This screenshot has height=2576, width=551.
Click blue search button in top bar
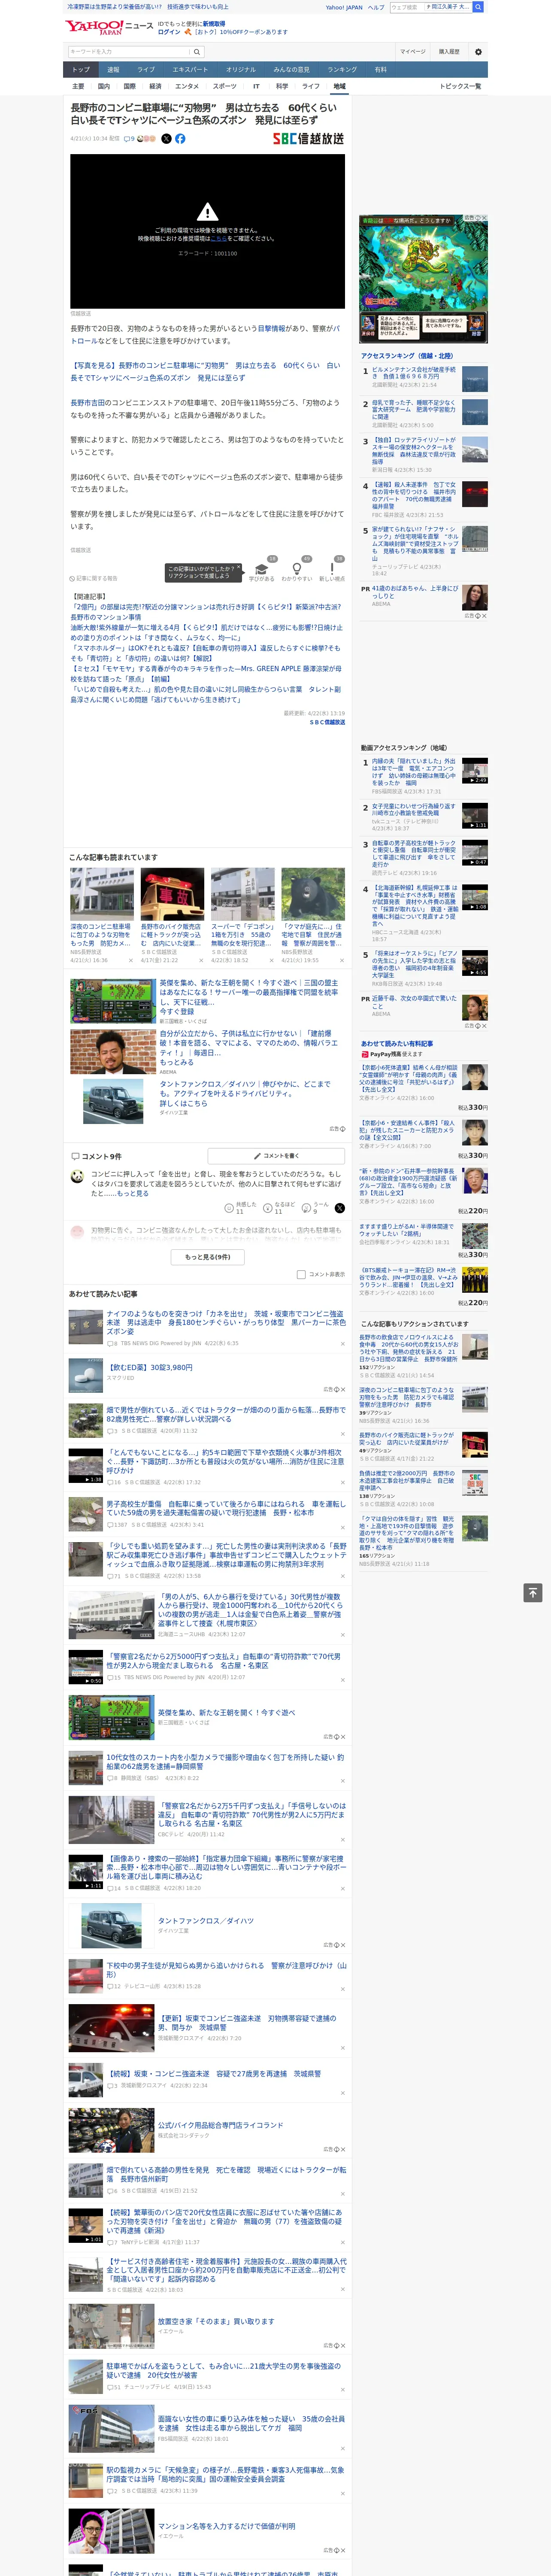click(x=478, y=7)
